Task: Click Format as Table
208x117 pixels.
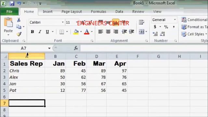Action: pyautogui.click(x=194, y=27)
